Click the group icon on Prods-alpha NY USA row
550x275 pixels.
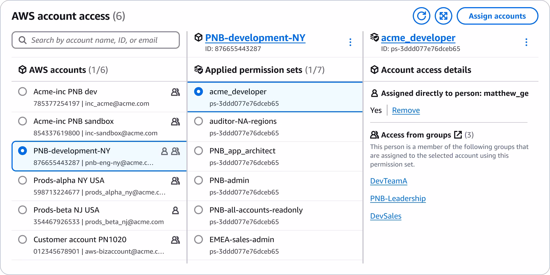click(175, 181)
